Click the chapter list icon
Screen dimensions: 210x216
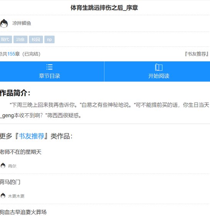coord(50,67)
